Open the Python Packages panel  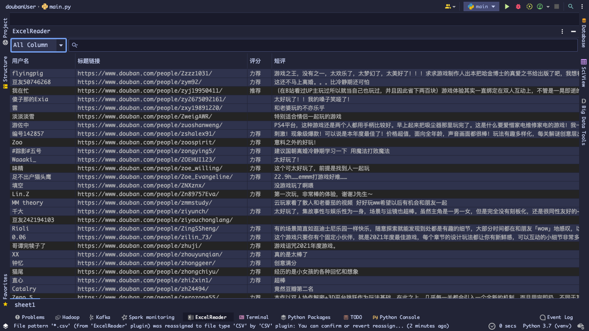(306, 317)
